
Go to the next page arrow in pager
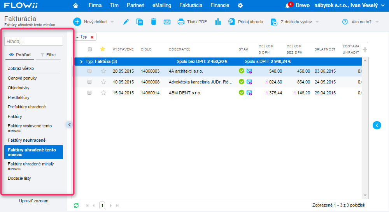coord(110,205)
